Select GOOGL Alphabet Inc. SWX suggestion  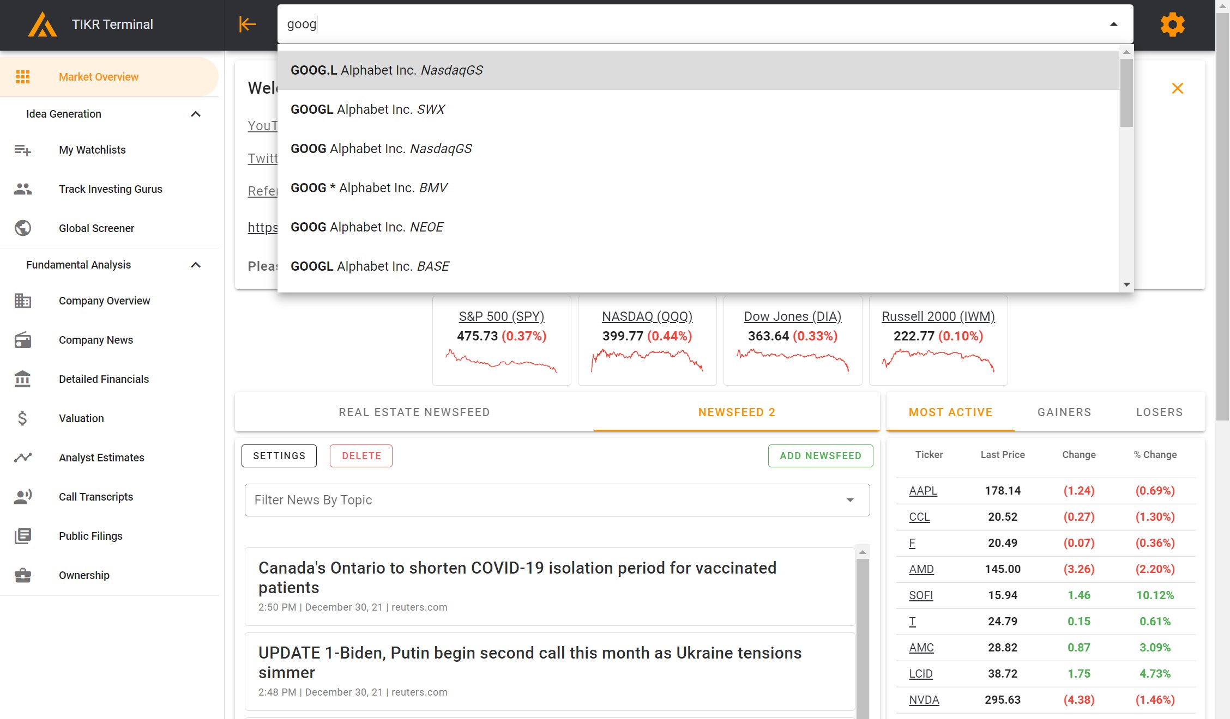click(698, 109)
